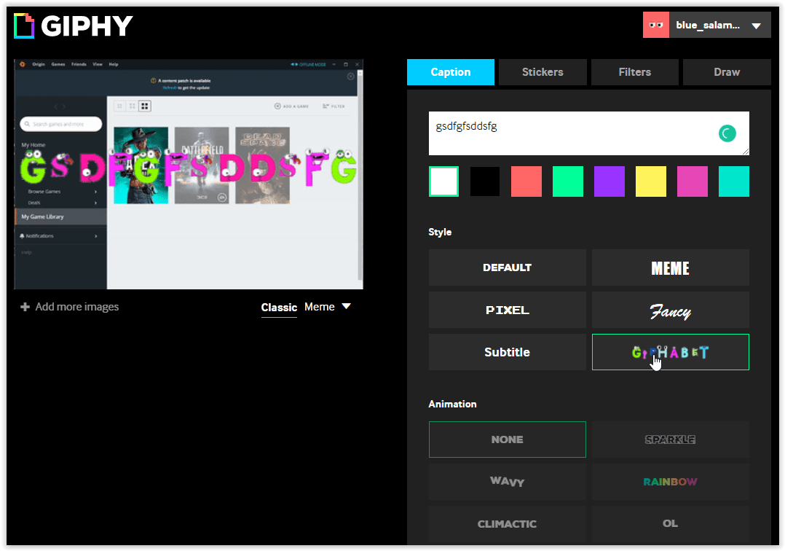
Task: Click the GIPHY logo icon
Action: point(24,26)
